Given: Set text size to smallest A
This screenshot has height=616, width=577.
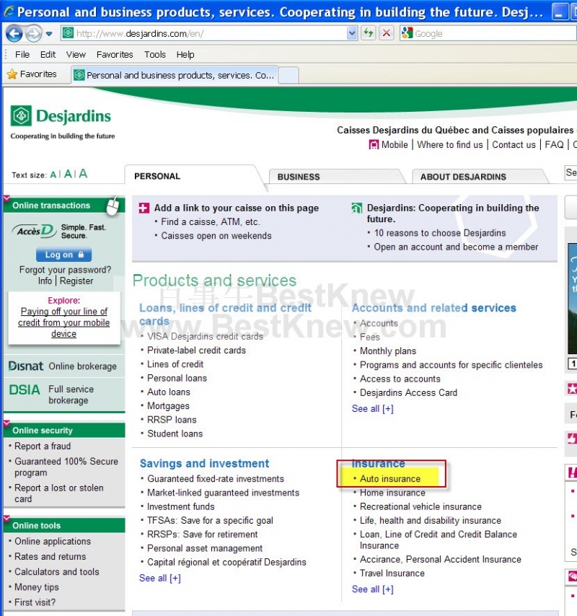Looking at the screenshot, I should tap(53, 175).
